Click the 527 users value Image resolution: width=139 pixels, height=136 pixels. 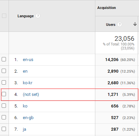(x=115, y=118)
